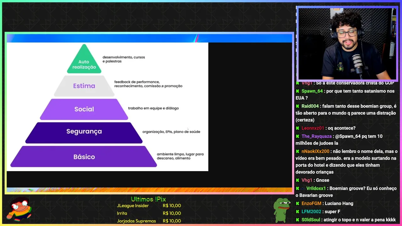
Task: Click text 'organização, EPIs, plano de saúde'
Action: (x=171, y=132)
